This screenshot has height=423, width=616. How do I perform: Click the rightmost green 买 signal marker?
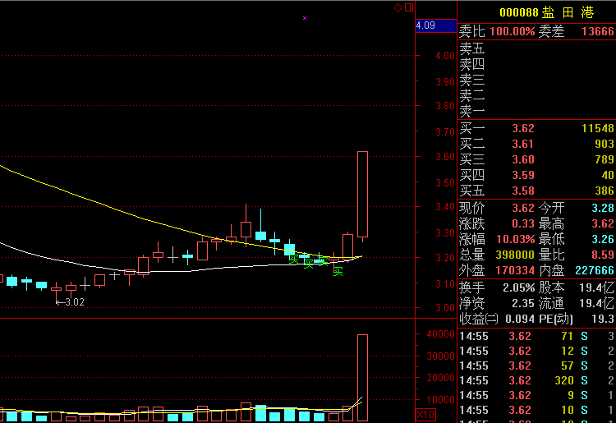[338, 271]
